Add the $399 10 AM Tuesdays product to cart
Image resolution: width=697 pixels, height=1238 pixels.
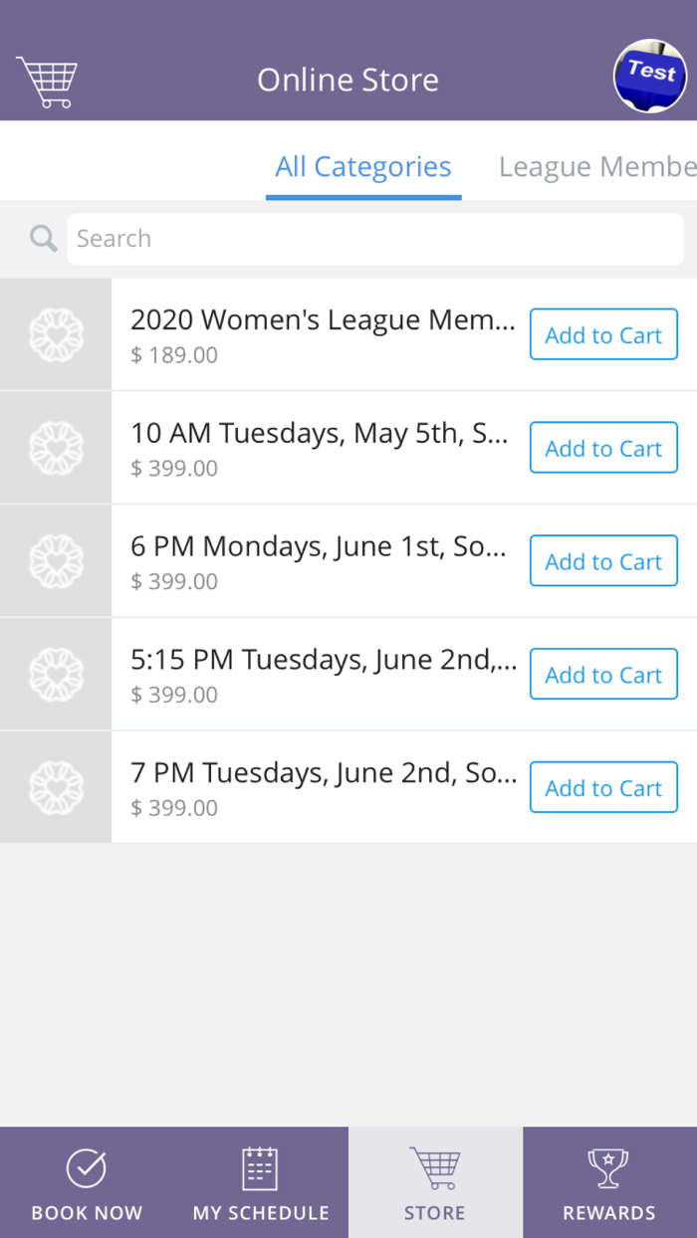click(x=603, y=448)
